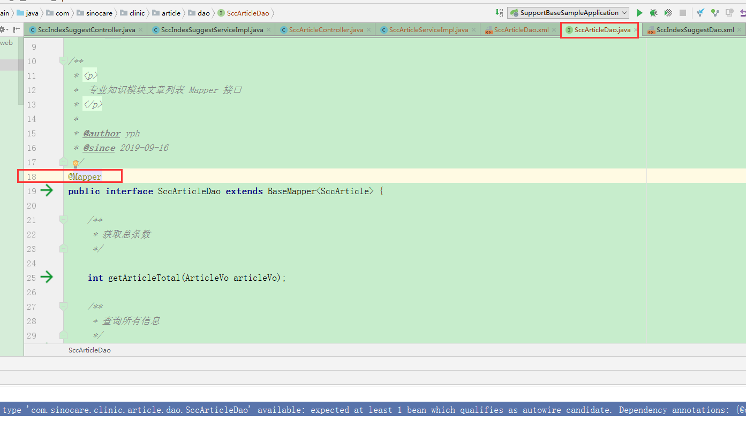Screen dimensions: 746x422
Task: Toggle the fold marker at line 29
Action: 63,335
